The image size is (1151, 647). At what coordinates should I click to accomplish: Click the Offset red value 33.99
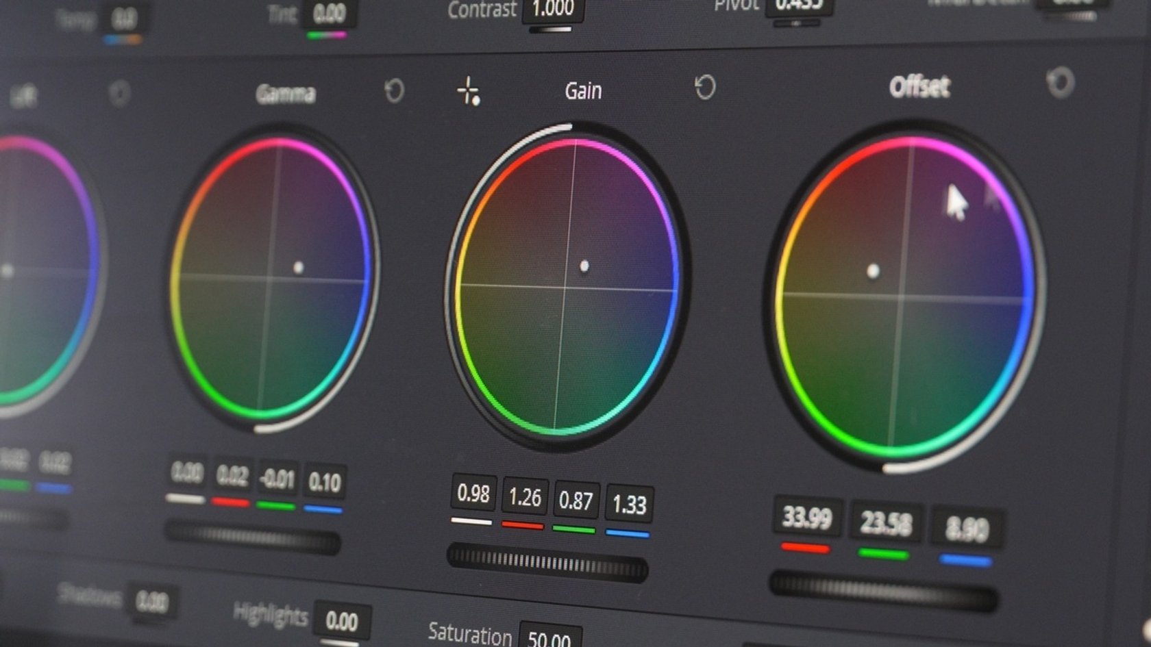806,518
